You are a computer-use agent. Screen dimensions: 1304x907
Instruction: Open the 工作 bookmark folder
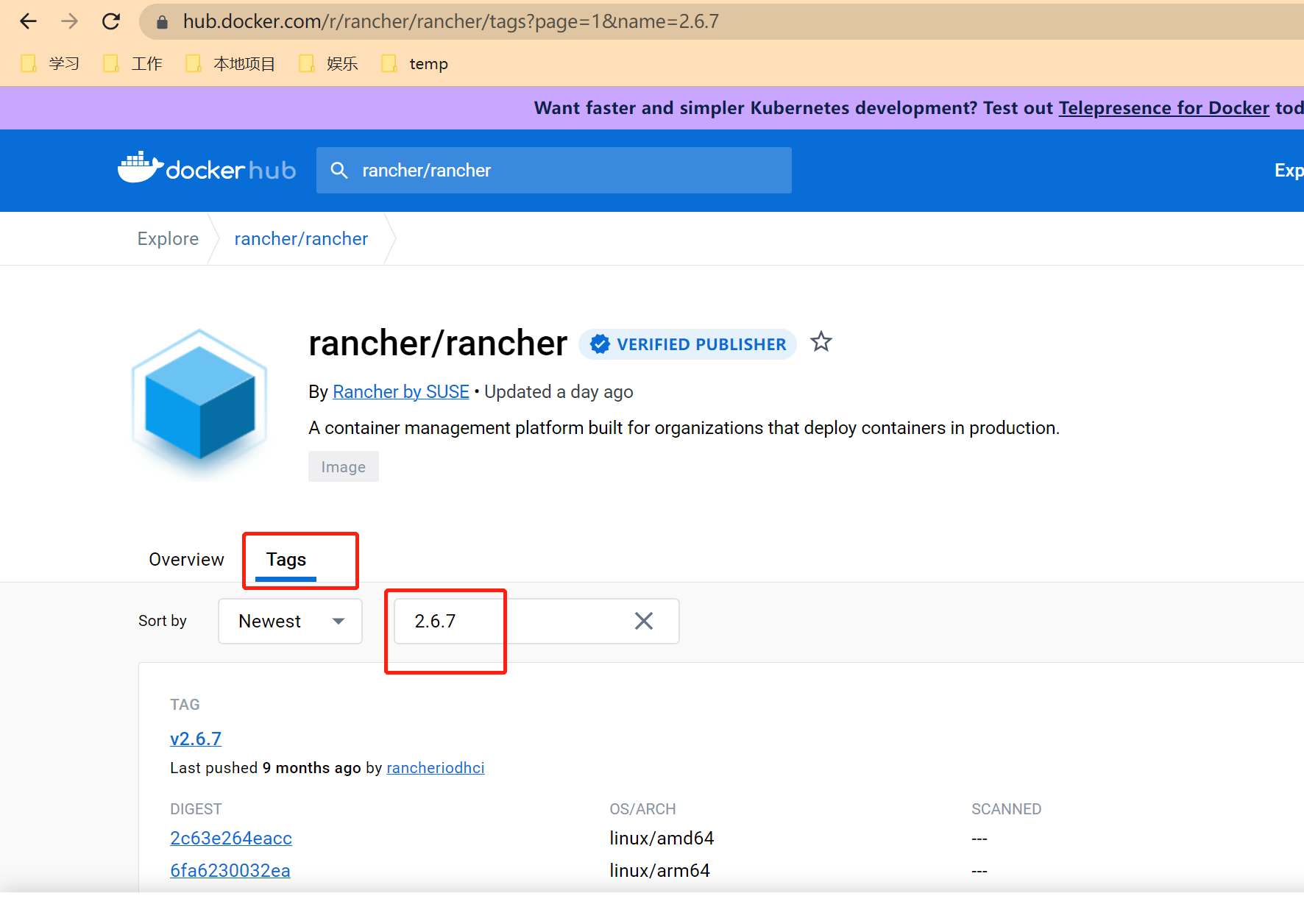(x=132, y=64)
